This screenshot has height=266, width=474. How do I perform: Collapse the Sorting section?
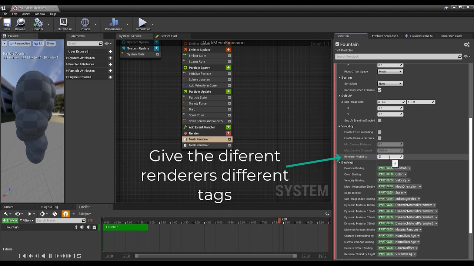tap(339, 78)
